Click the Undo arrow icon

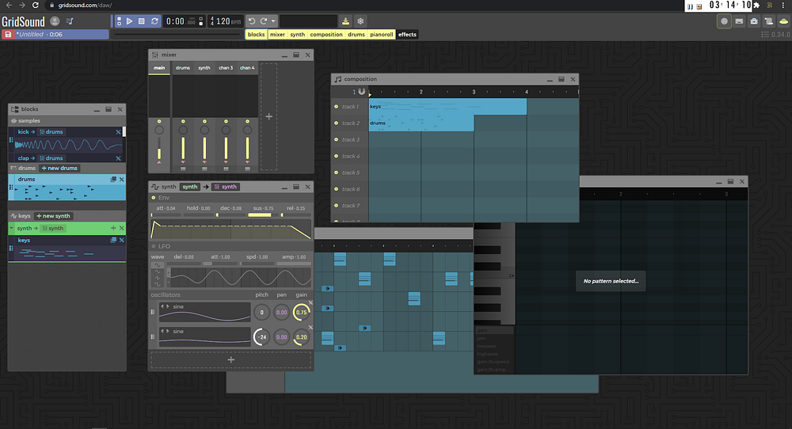point(252,21)
